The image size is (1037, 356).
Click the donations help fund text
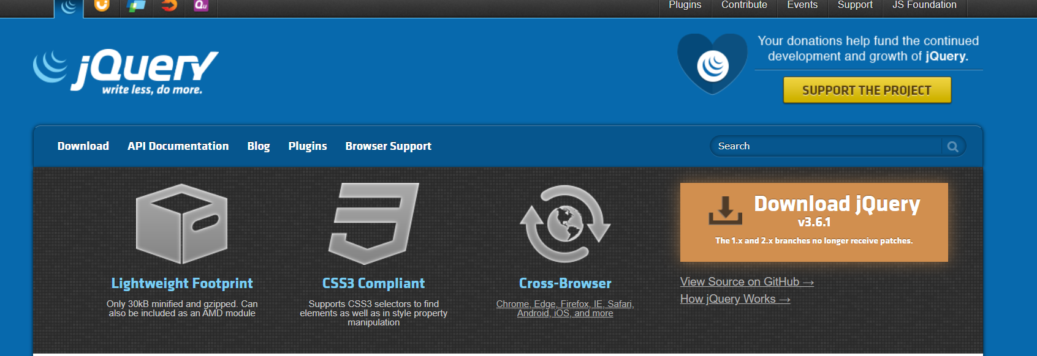(x=868, y=48)
